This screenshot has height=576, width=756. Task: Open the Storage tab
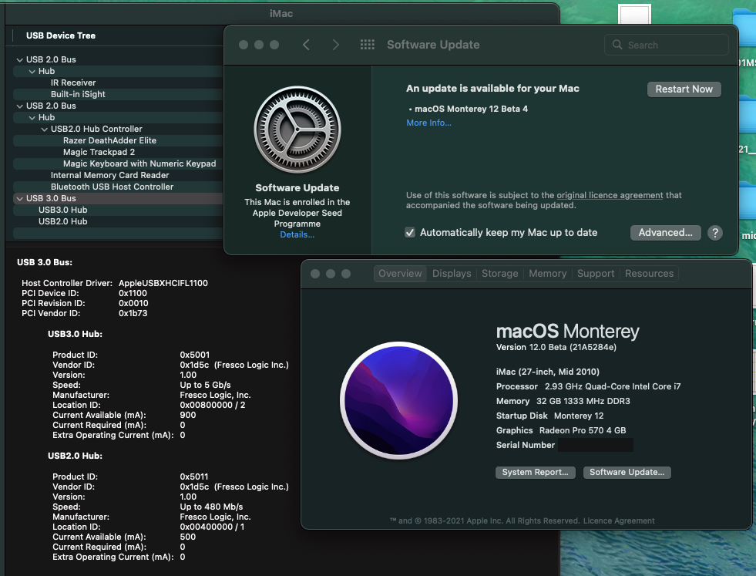pos(499,274)
